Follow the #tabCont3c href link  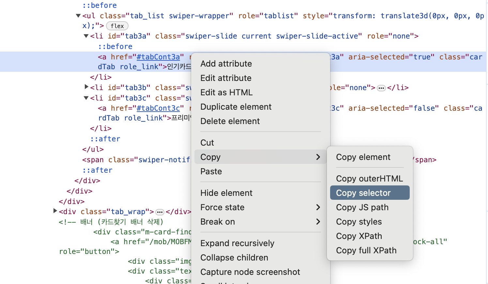(x=158, y=108)
